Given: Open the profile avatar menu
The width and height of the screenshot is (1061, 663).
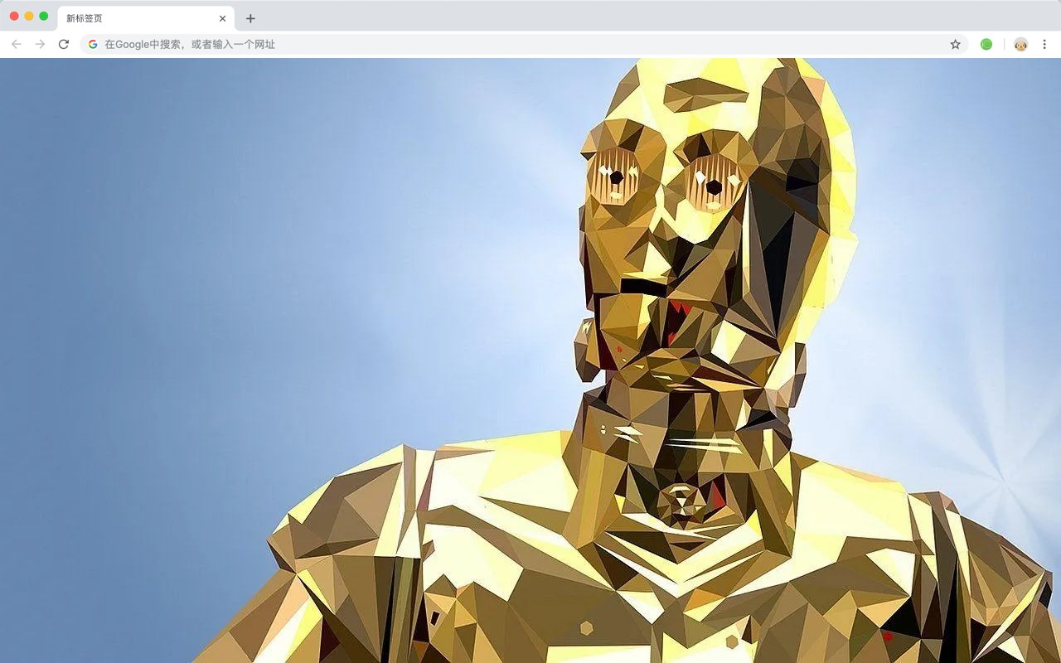Looking at the screenshot, I should [x=1020, y=44].
